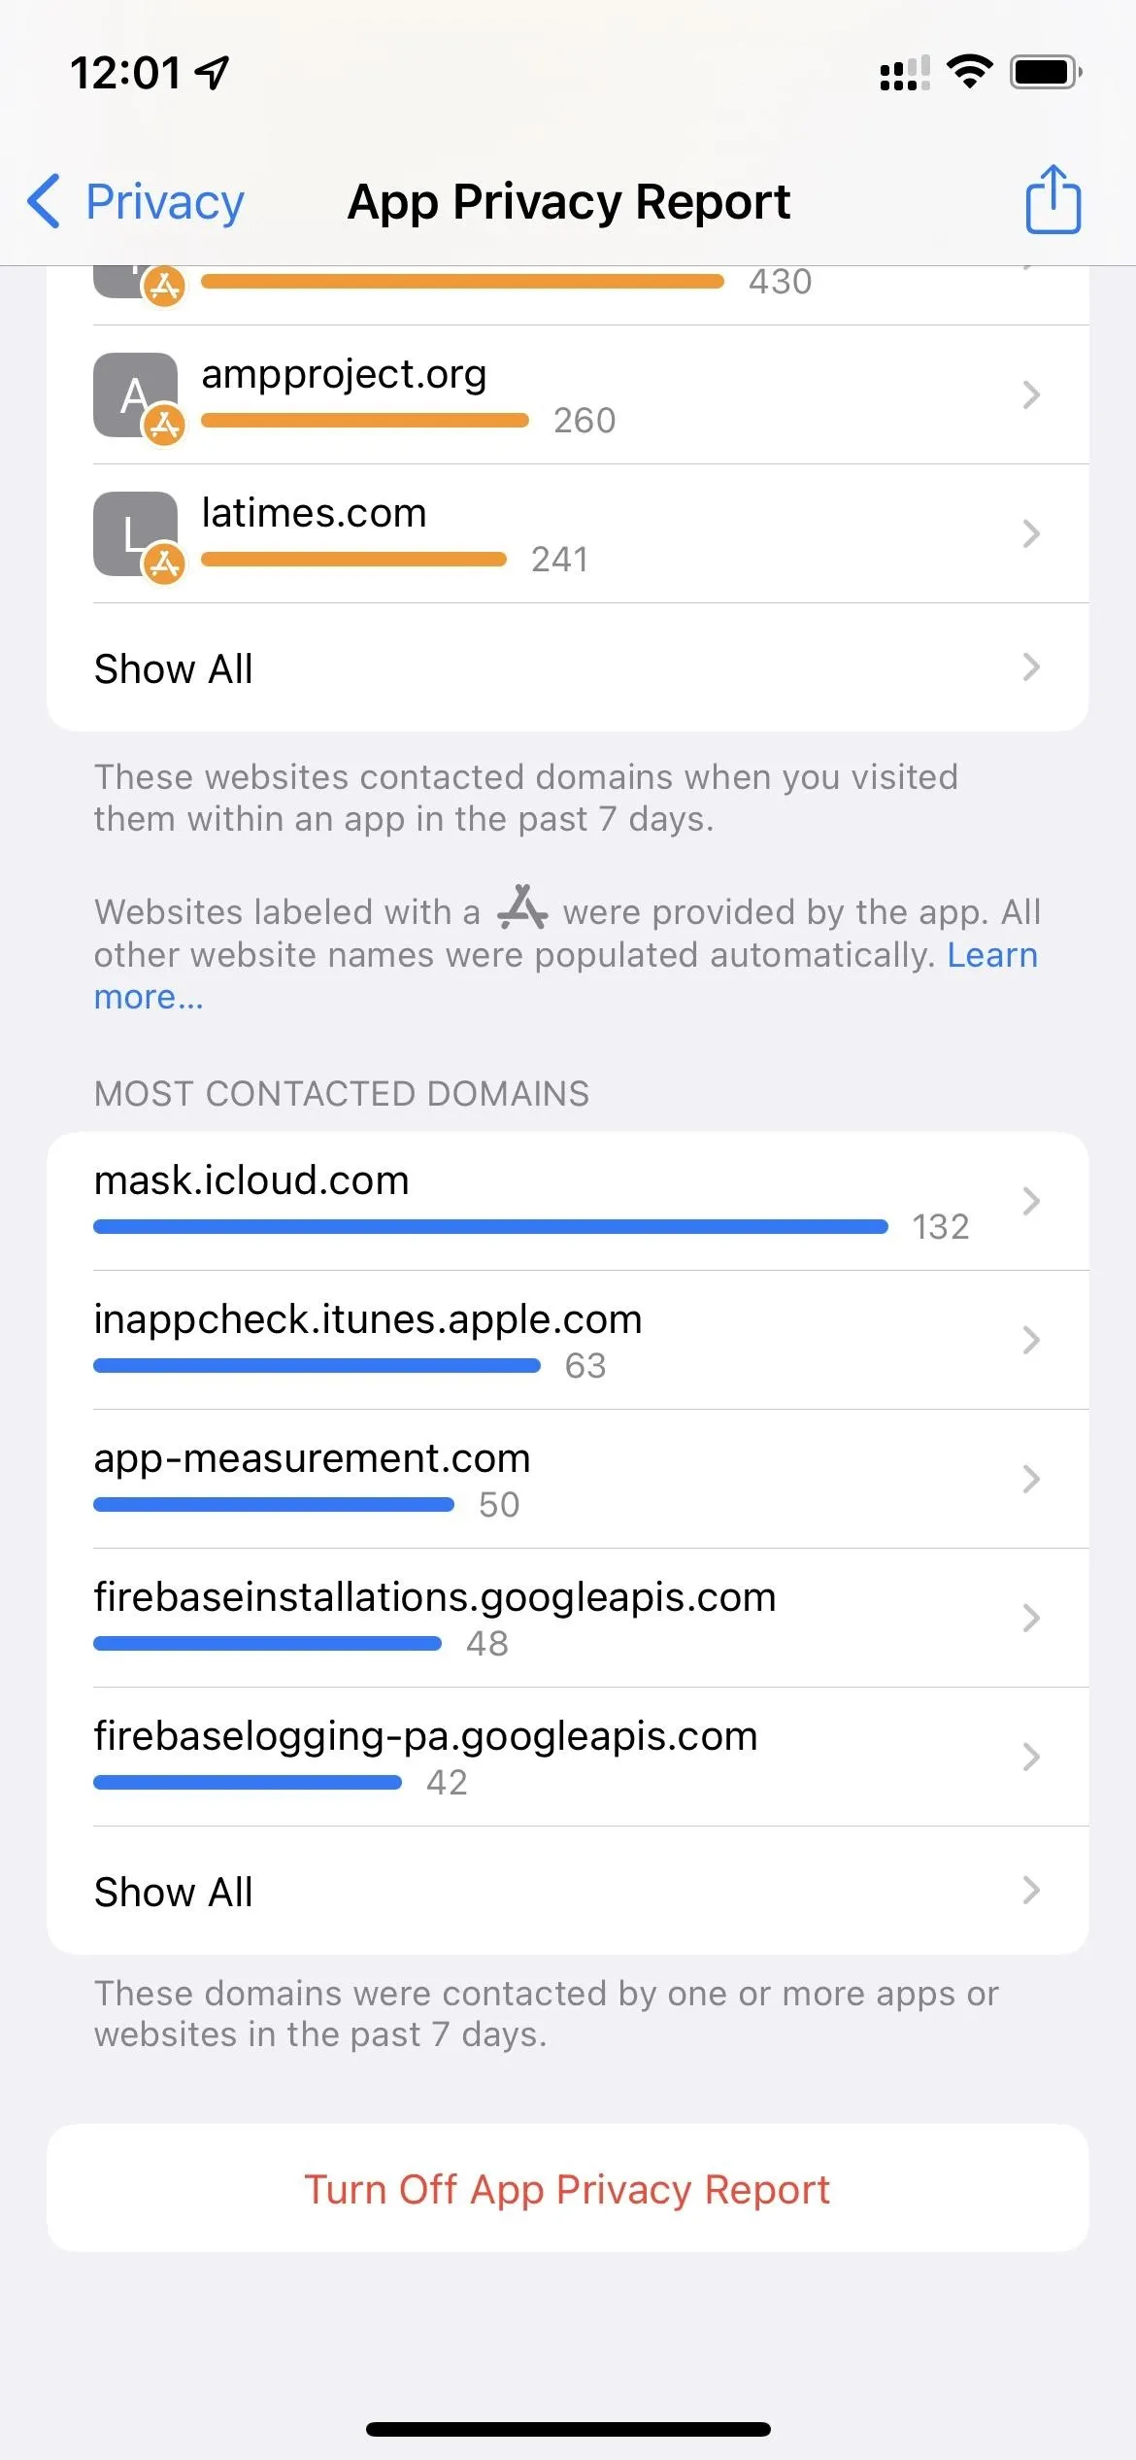The height and width of the screenshot is (2460, 1136).
Task: Expand ampproject.org details chevron
Action: (x=1031, y=394)
